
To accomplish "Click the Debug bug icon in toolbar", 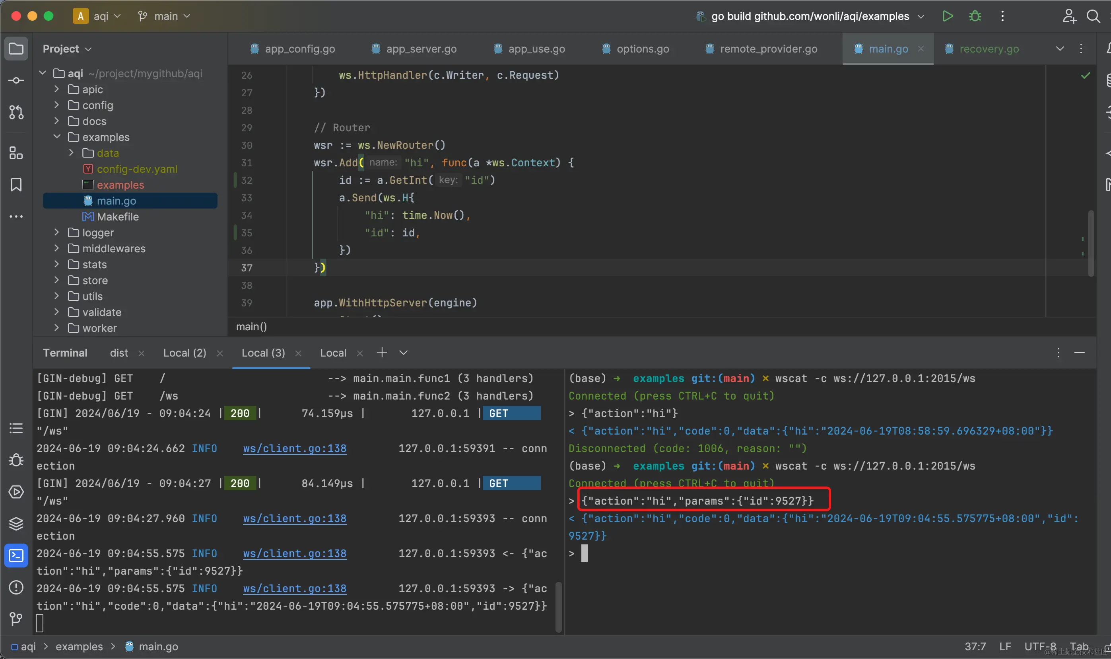I will (x=975, y=16).
